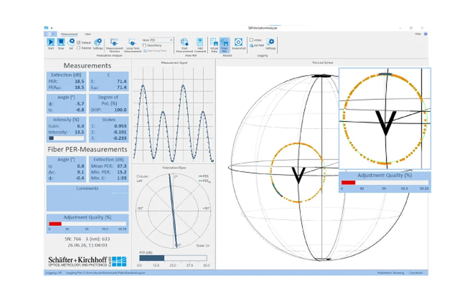Enable the Relative checkbox
Viewport: 474px width, 301px height.
tap(79, 48)
